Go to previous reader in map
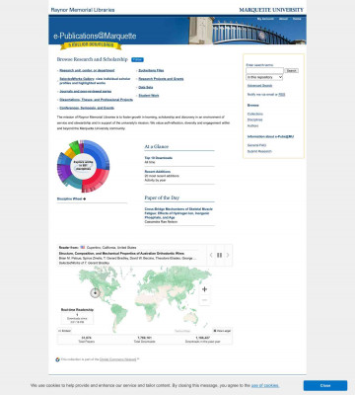The height and width of the screenshot is (395, 355). click(x=211, y=255)
